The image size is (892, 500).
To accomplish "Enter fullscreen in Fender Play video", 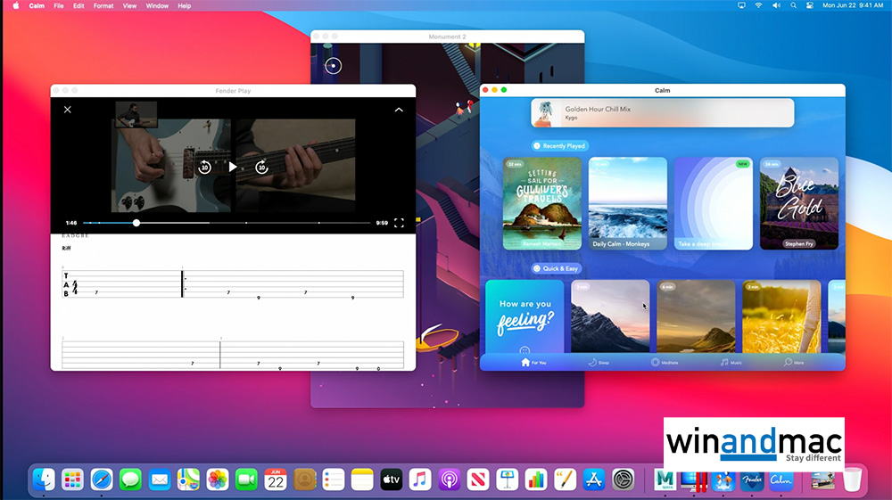I will pos(399,223).
